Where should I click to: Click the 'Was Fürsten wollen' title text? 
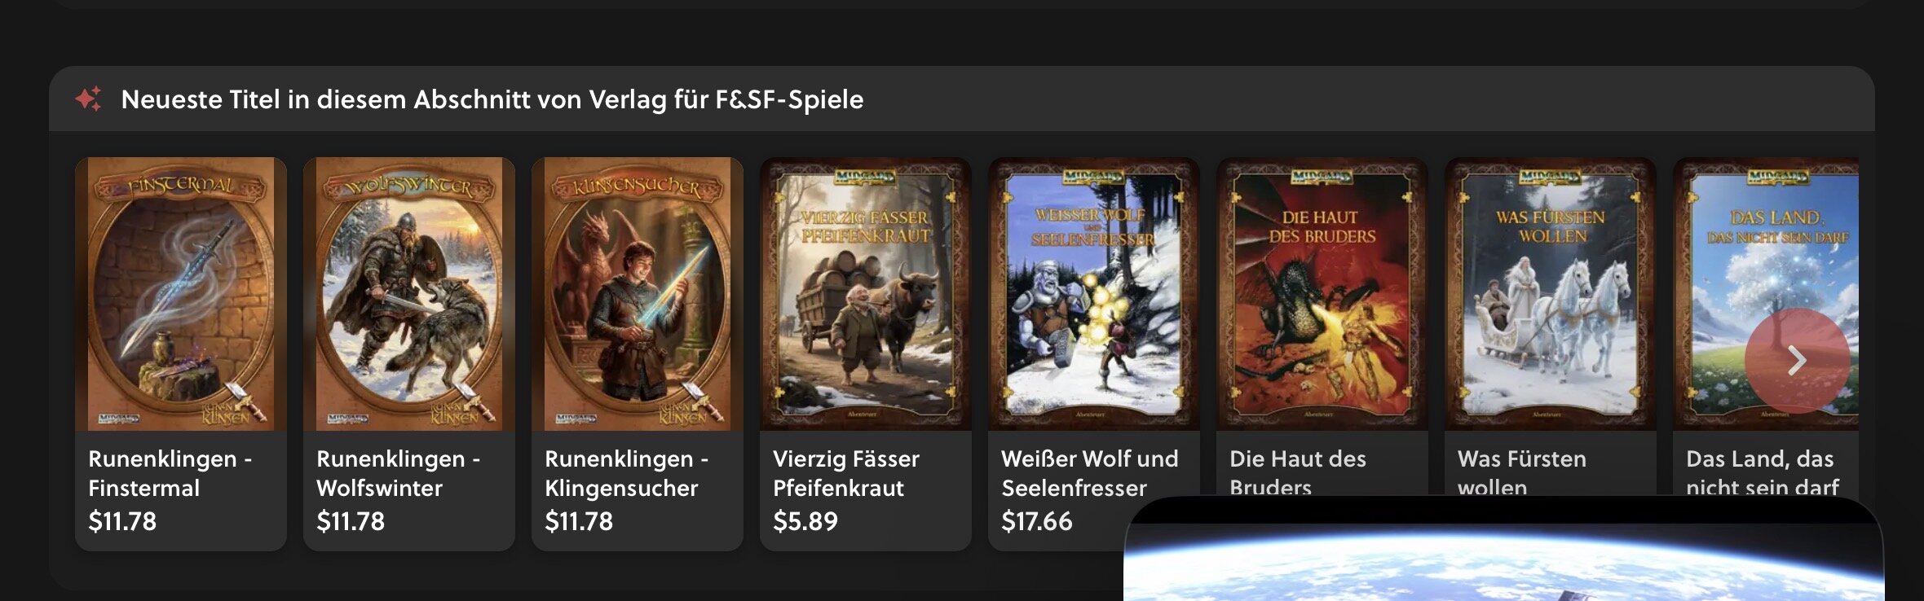point(1522,472)
